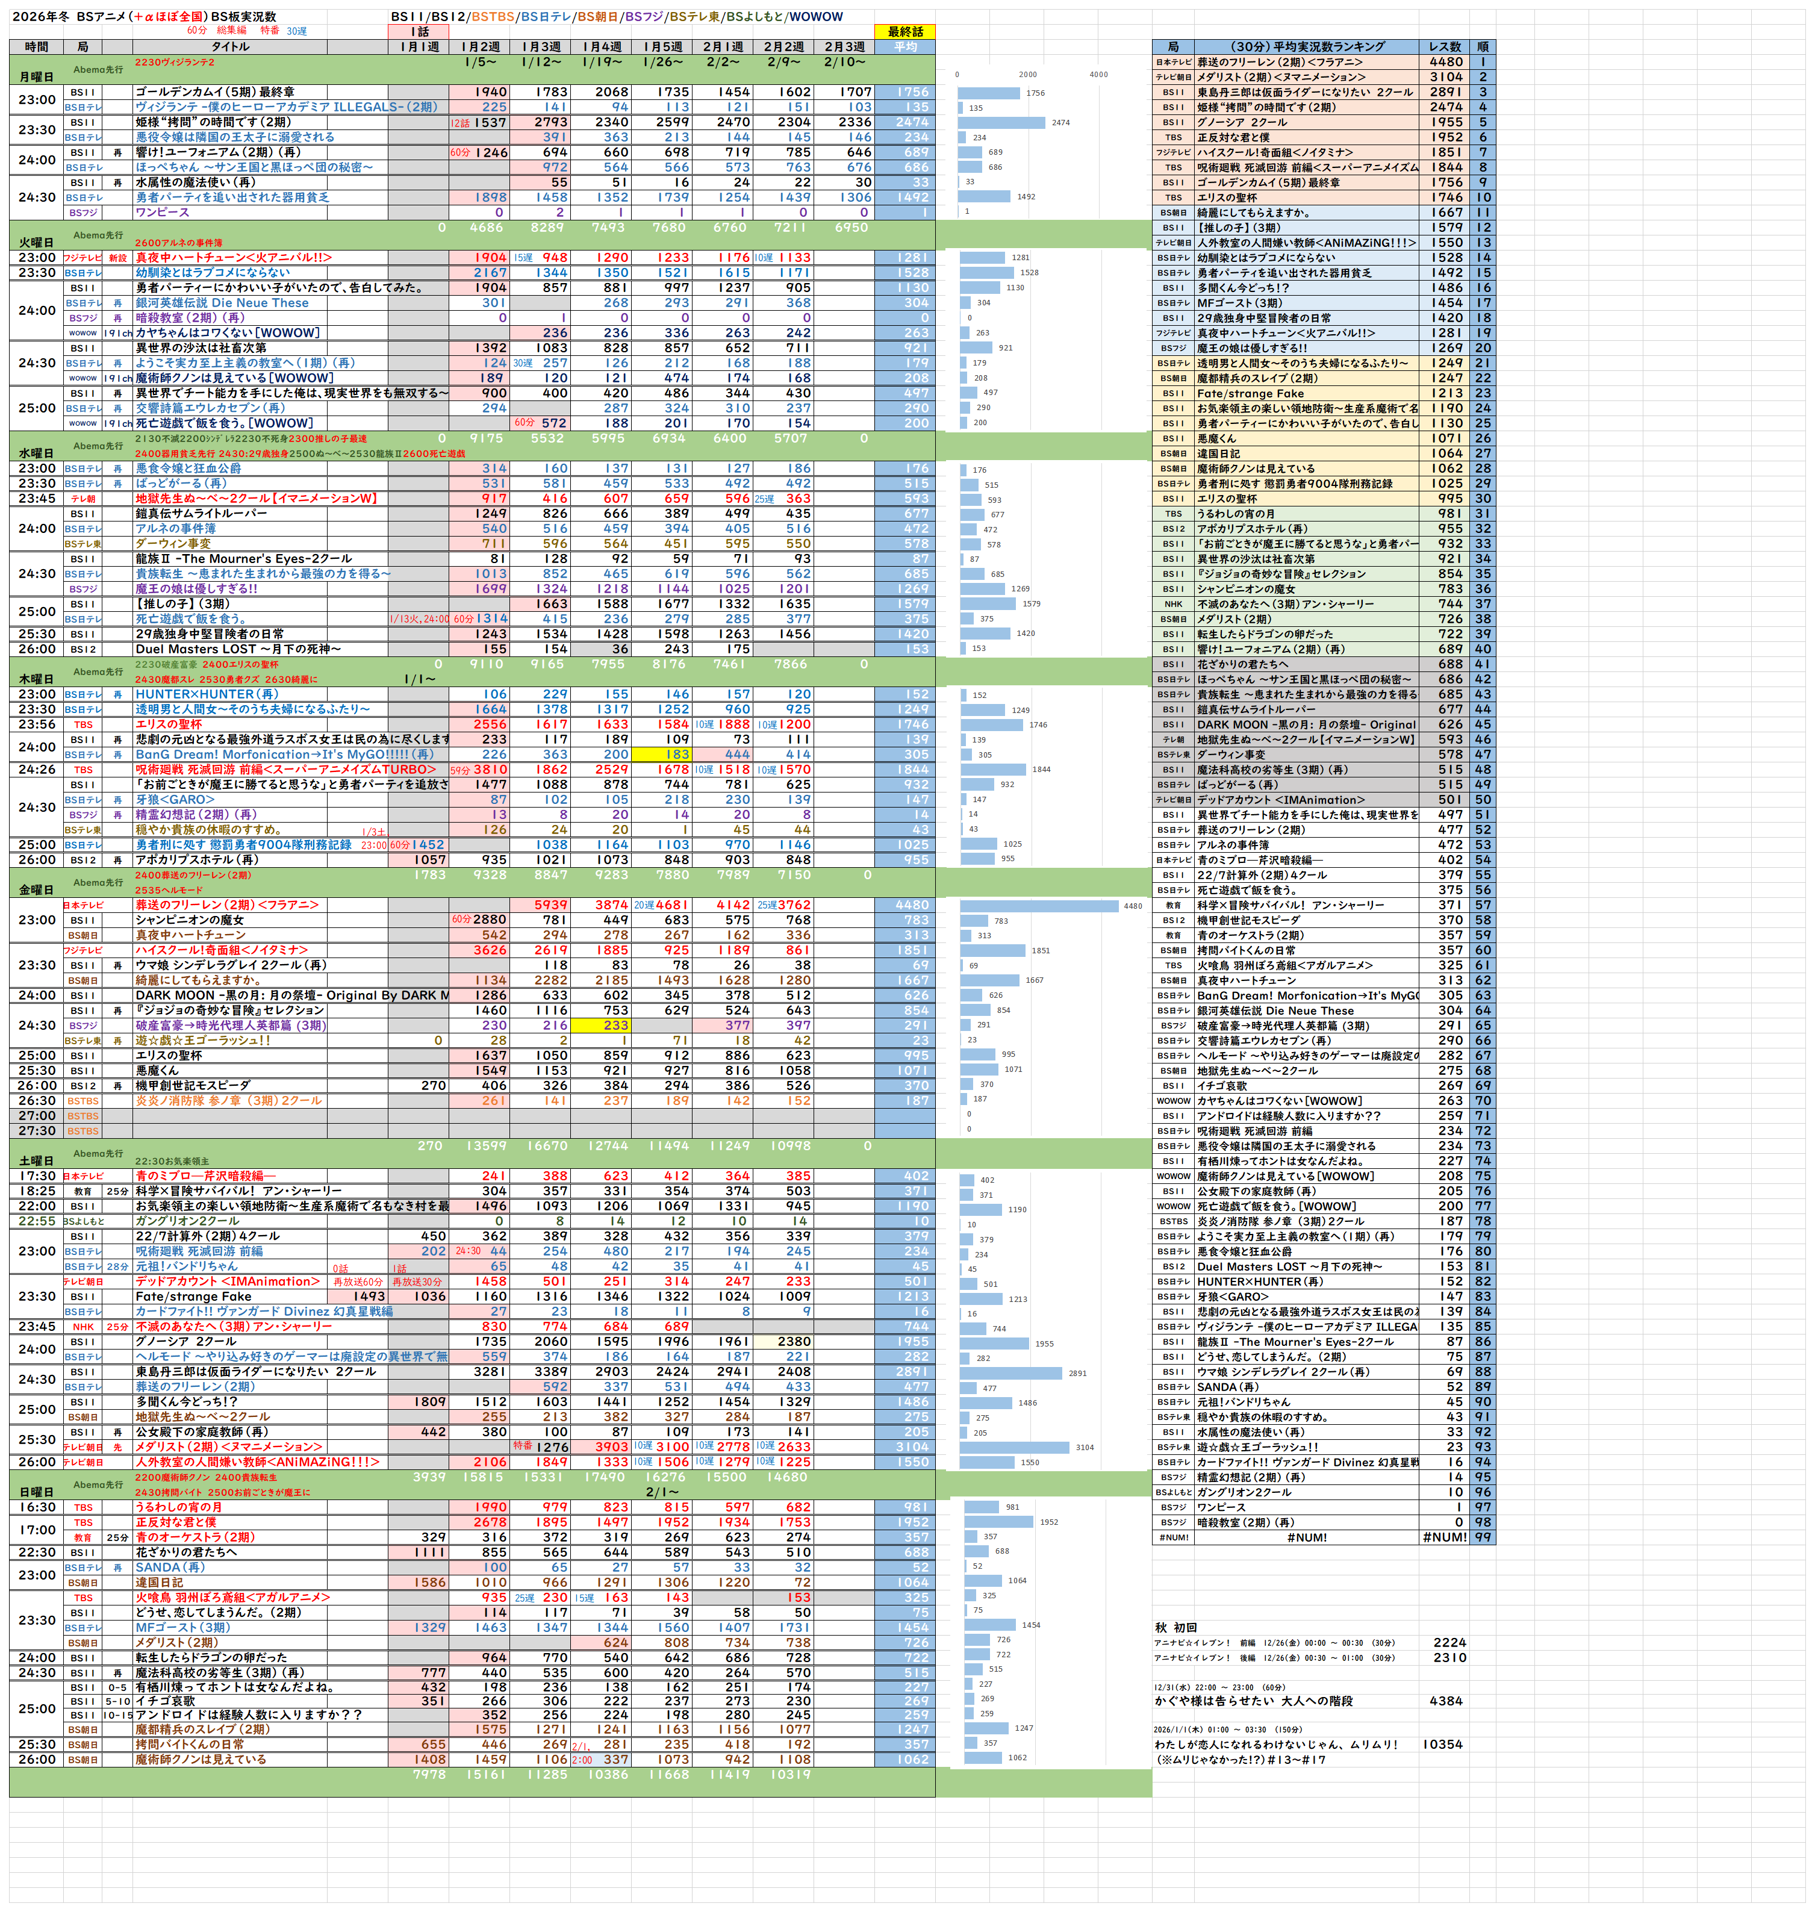Select the 4000 axis label on chart
This screenshot has height=1912, width=1815.
pos(1098,75)
